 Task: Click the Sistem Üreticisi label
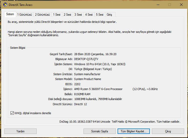[63, 74]
